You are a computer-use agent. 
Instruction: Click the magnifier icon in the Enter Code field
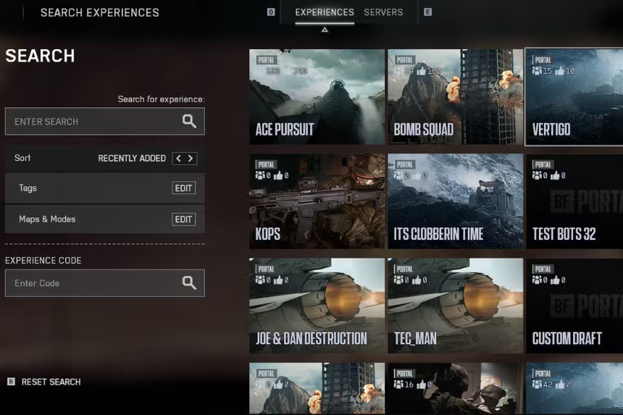click(189, 283)
